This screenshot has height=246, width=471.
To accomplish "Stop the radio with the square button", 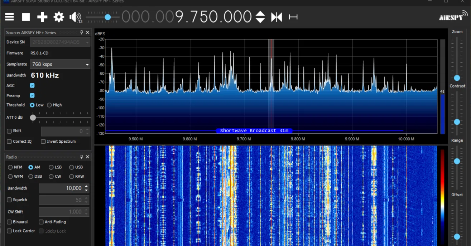I will (26, 17).
